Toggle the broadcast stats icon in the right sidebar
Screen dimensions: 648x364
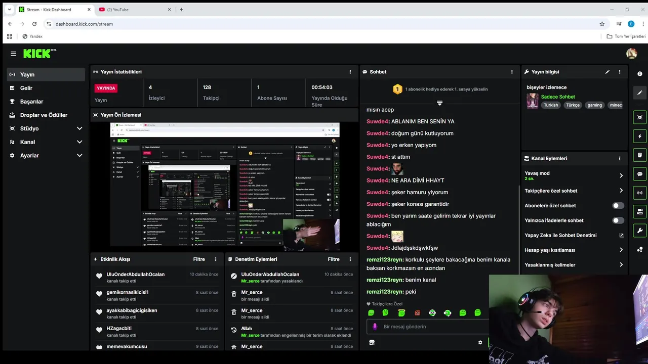click(640, 193)
